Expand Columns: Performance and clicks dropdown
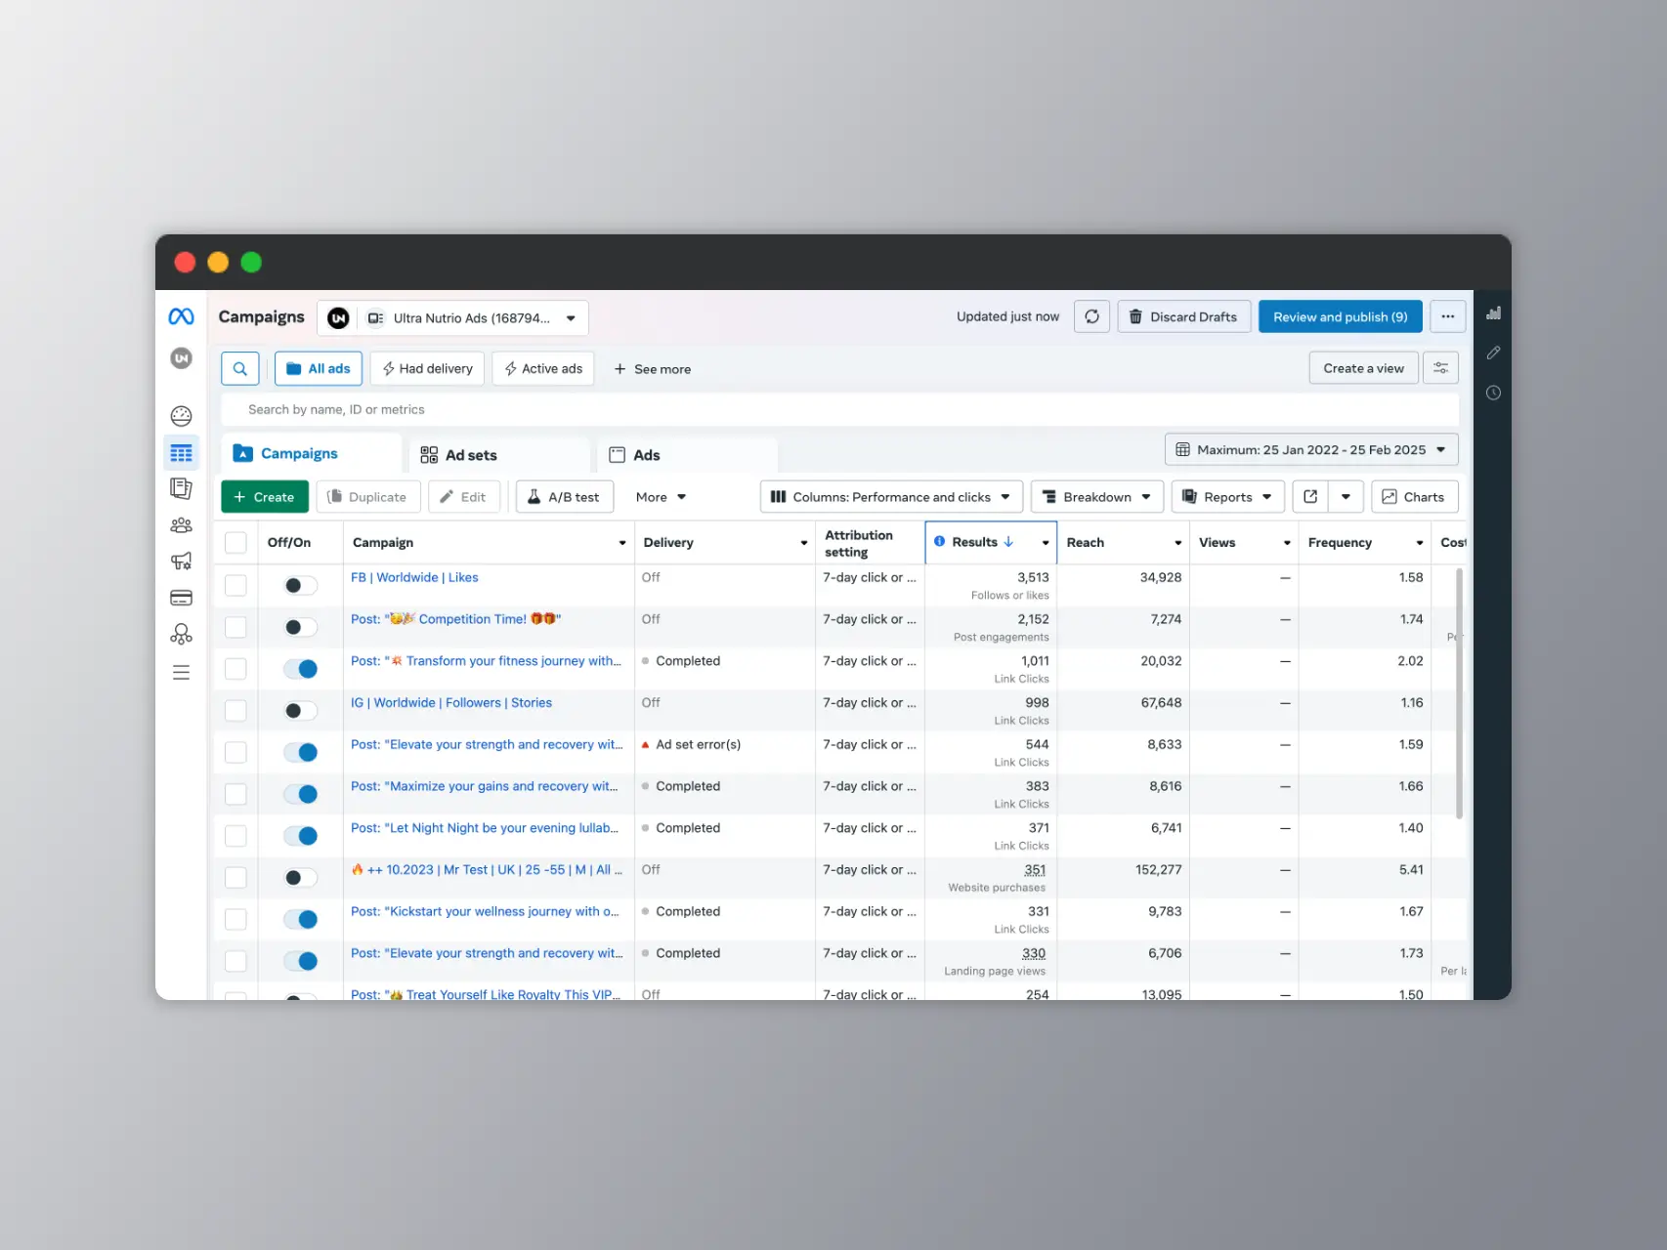Image resolution: width=1667 pixels, height=1250 pixels. pyautogui.click(x=891, y=497)
